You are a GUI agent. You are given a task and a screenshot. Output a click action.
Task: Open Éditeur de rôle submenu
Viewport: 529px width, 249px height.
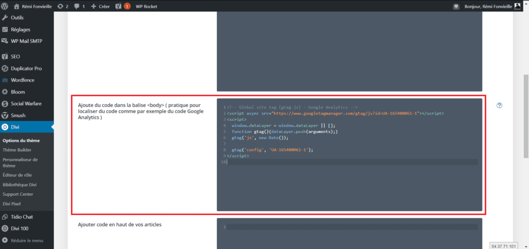(x=17, y=175)
